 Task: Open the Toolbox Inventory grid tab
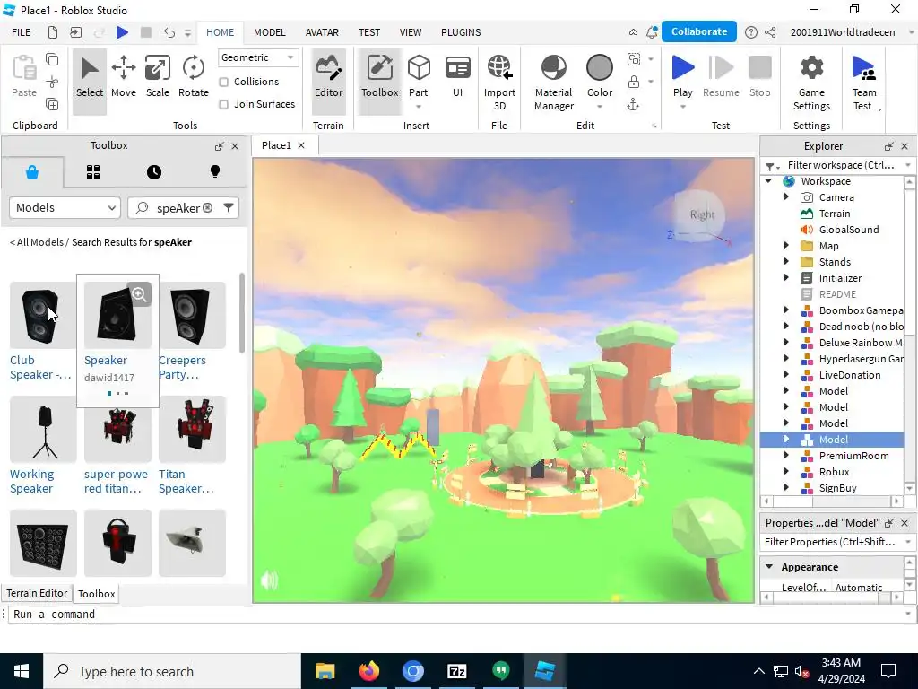93,172
